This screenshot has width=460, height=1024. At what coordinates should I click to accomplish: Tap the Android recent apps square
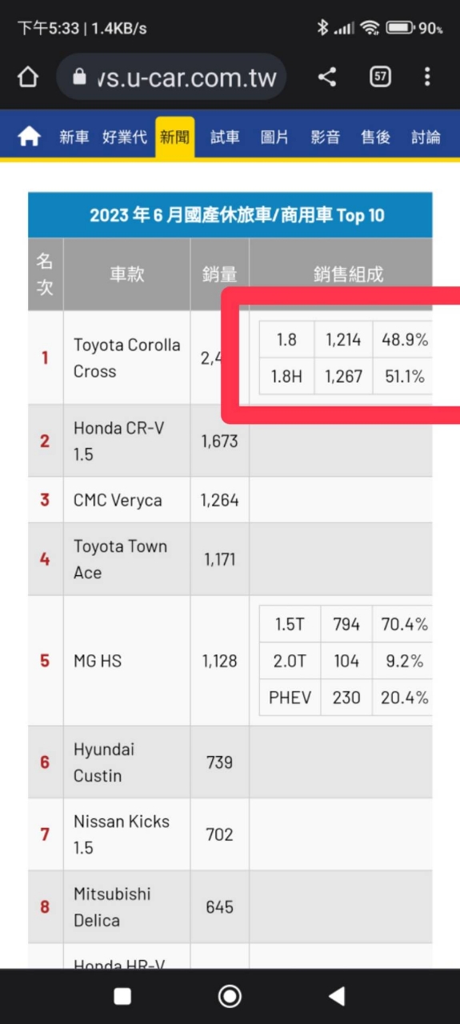122,995
